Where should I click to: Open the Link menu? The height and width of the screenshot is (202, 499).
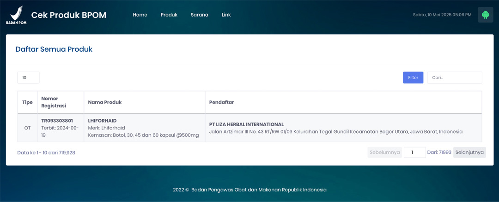(226, 15)
